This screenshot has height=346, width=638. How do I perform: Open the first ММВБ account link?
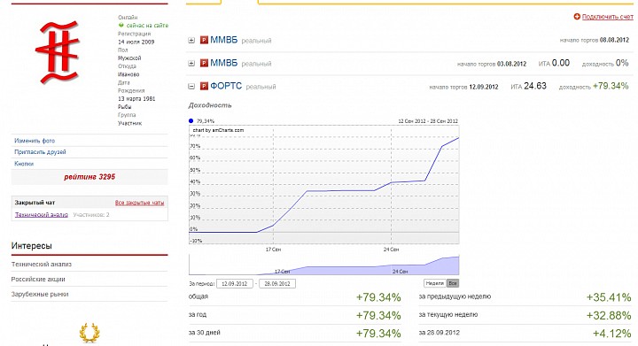click(224, 40)
